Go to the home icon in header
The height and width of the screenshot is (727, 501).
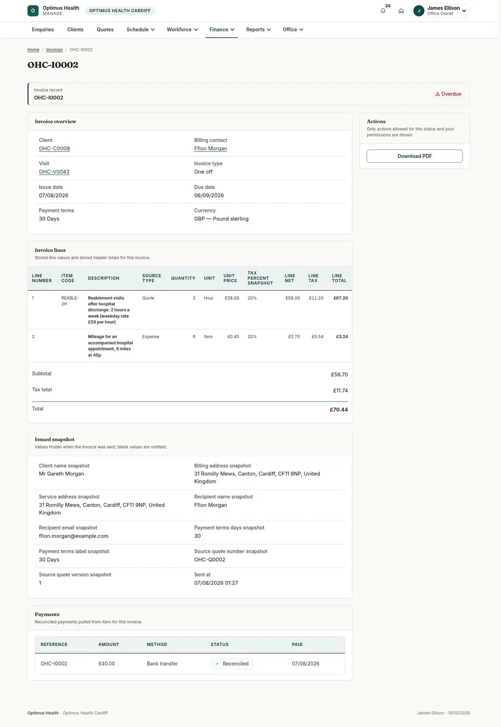click(401, 11)
